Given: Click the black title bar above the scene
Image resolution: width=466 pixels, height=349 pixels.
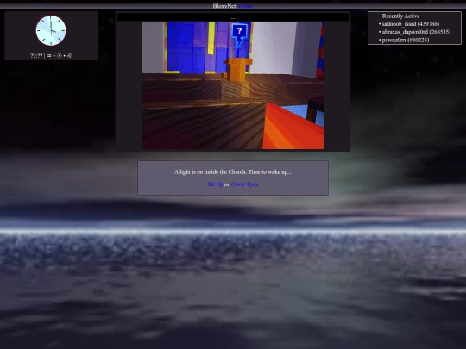Looking at the screenshot, I should pos(233,17).
